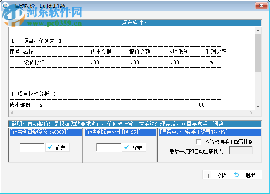Click the 预告利润百分比[例:25] panel header

pos(120,132)
